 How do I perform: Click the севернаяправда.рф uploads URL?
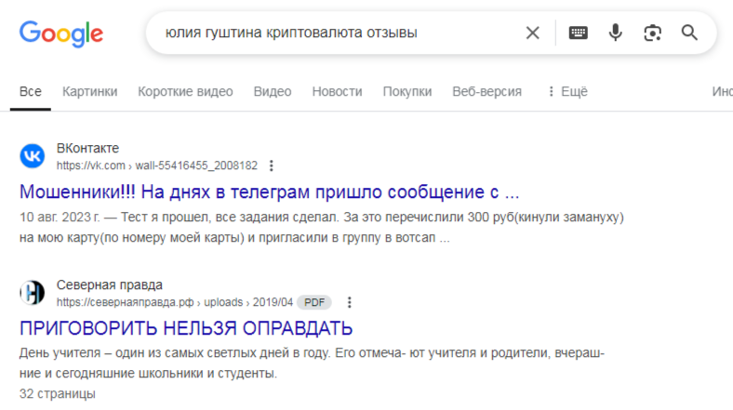coord(174,302)
